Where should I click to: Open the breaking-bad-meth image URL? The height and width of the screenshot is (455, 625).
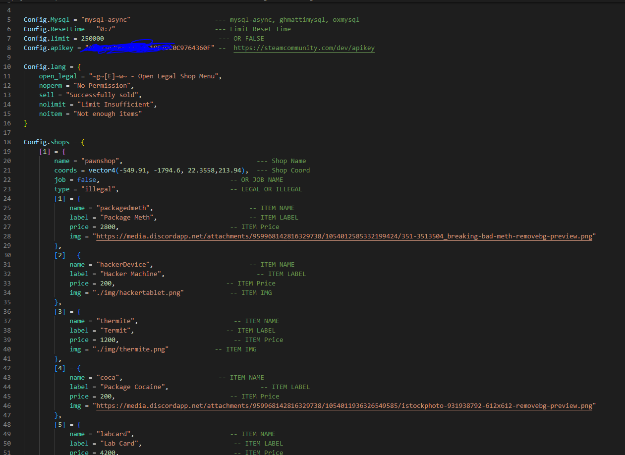click(x=344, y=236)
